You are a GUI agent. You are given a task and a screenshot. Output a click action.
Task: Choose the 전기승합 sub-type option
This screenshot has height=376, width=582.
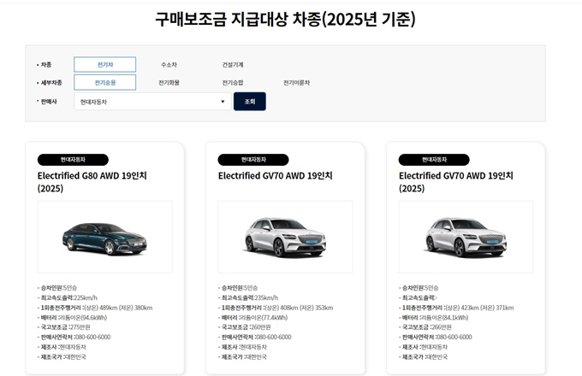click(233, 82)
